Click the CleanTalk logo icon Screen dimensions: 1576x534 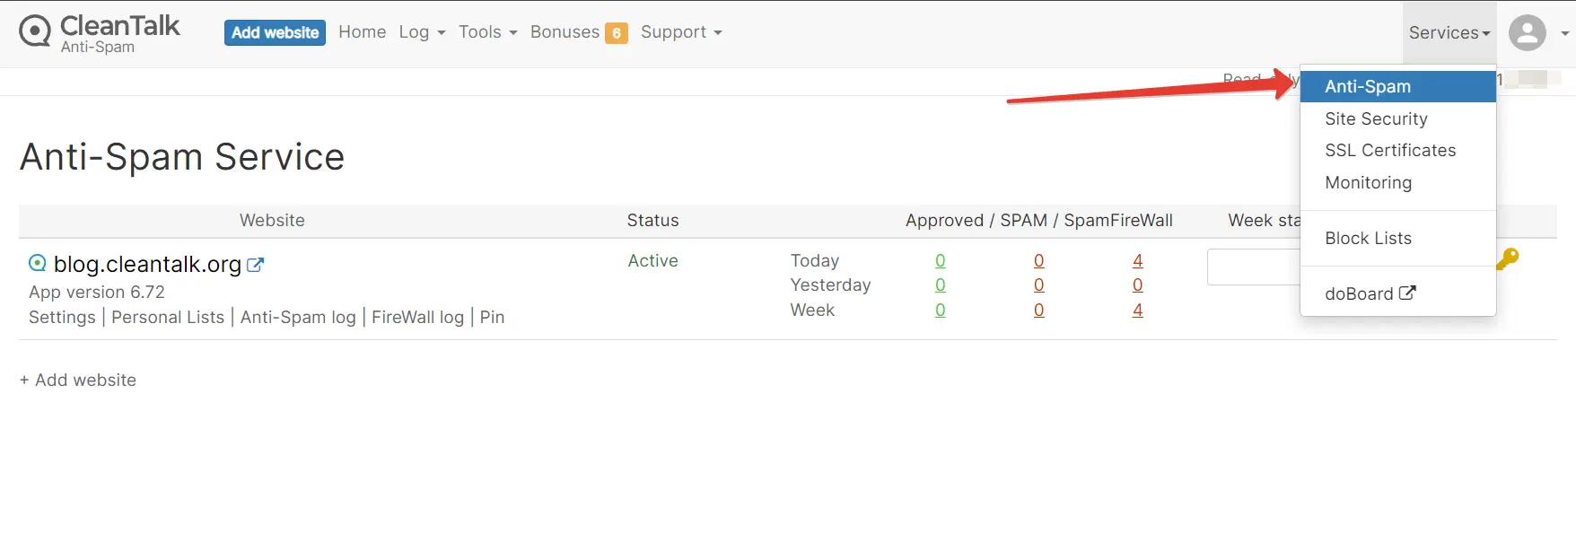35,31
